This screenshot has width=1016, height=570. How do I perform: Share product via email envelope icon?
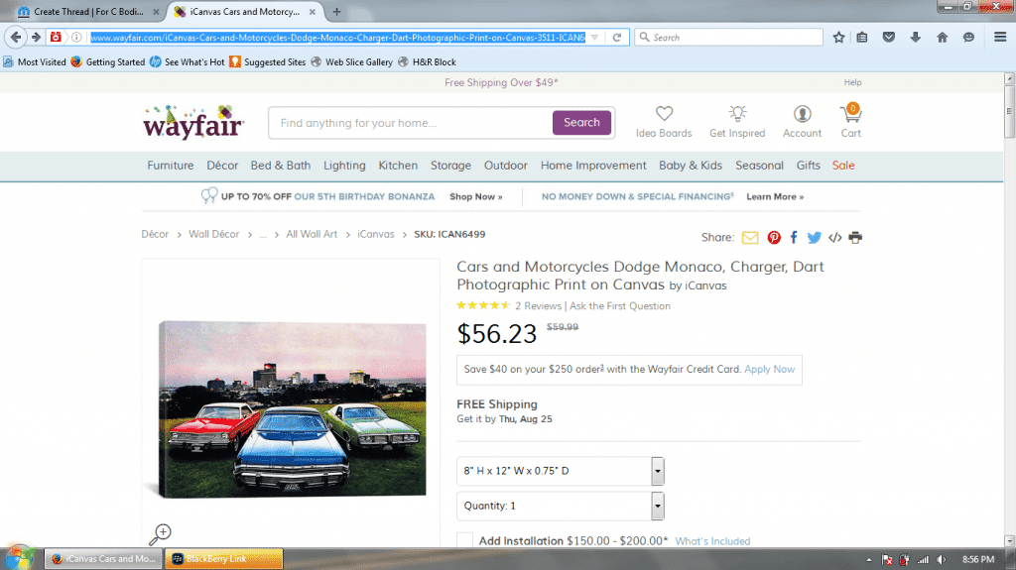point(750,238)
